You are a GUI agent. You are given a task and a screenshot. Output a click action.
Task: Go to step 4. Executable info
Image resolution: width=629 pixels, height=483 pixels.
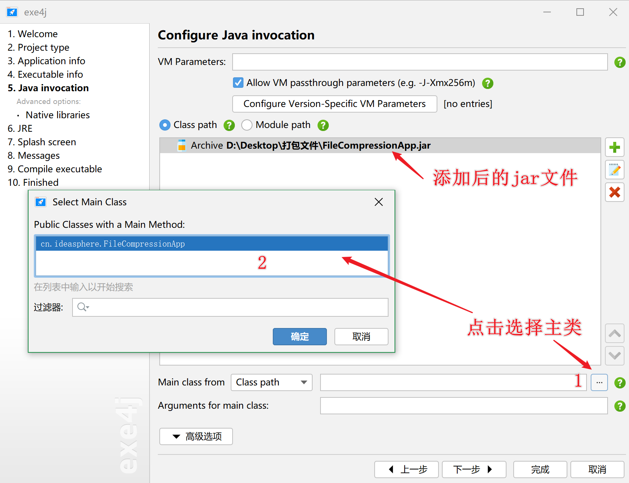45,74
